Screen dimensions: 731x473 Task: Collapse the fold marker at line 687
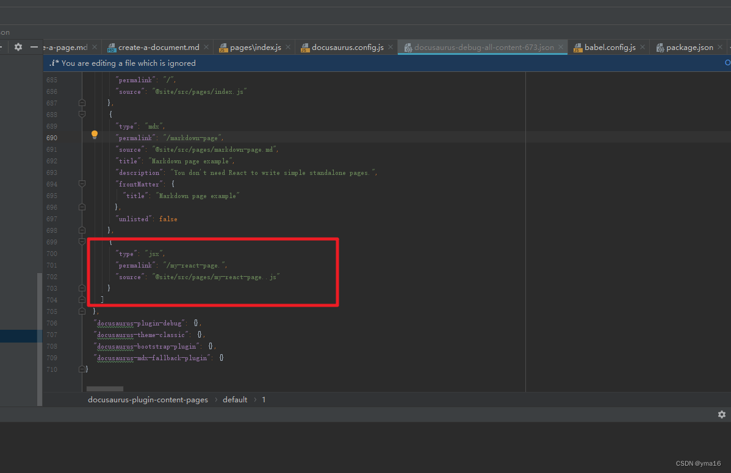[82, 103]
